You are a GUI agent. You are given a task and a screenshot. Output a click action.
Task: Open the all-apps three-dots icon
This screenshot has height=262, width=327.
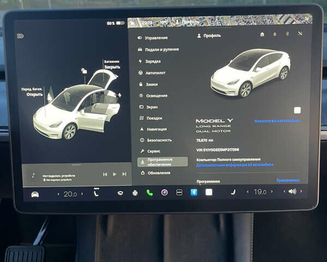point(179,192)
